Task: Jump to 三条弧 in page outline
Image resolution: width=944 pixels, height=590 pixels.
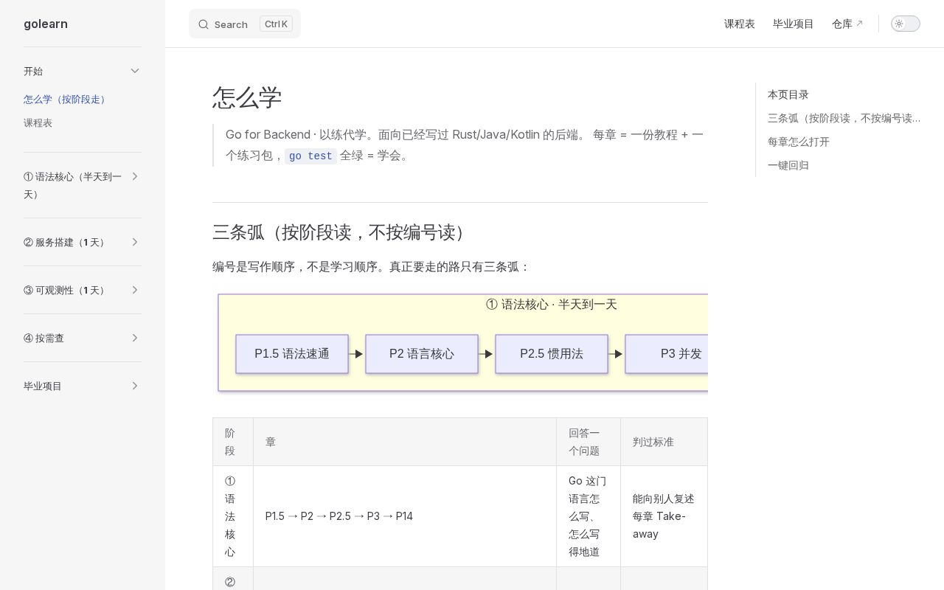Action: (844, 118)
